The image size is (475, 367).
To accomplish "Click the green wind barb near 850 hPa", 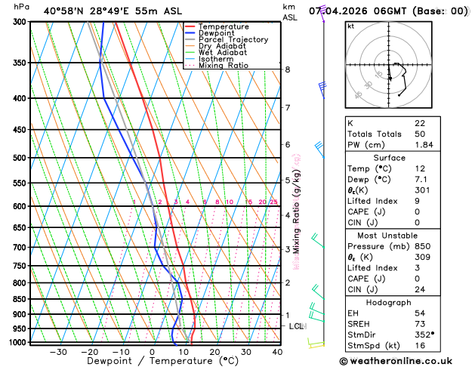I will pos(318,292).
